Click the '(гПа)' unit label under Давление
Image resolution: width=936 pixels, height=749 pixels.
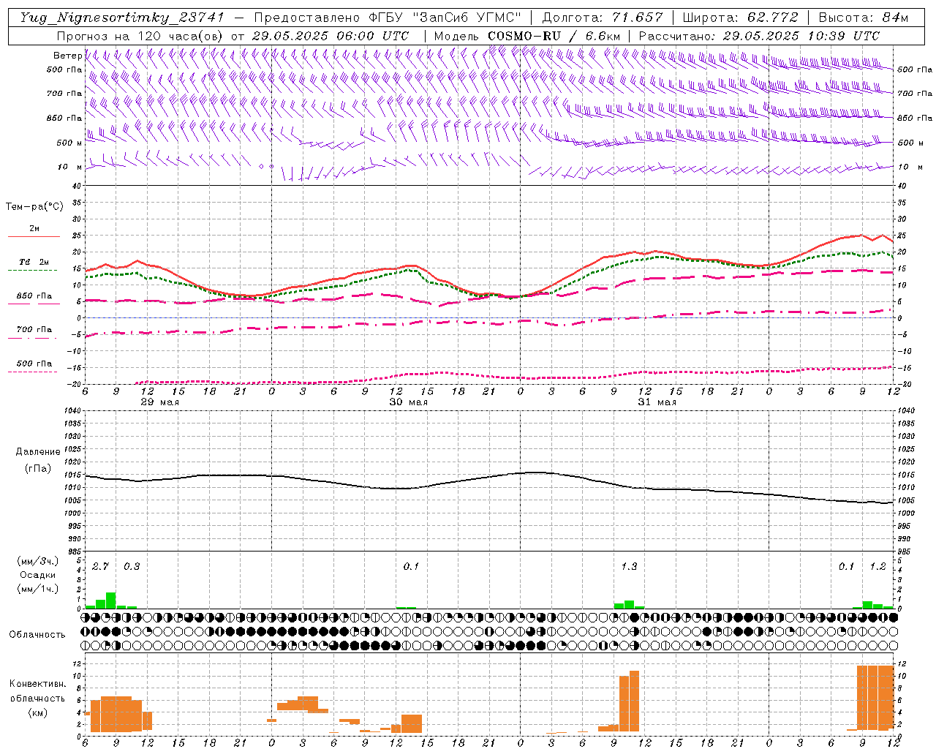pos(37,469)
